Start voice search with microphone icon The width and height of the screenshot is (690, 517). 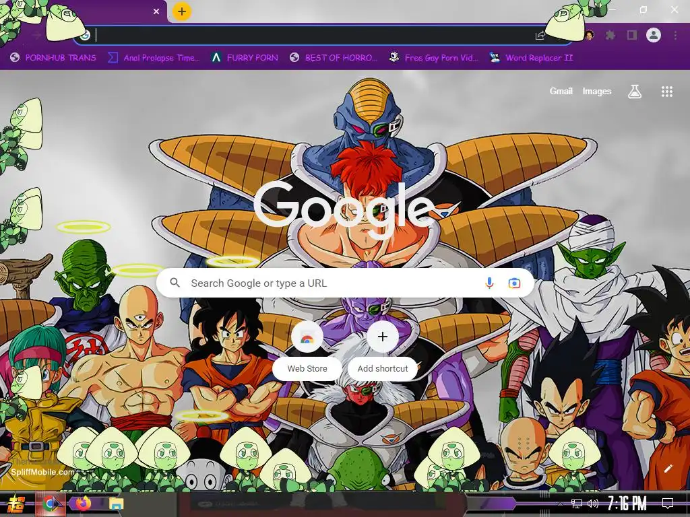pyautogui.click(x=489, y=283)
